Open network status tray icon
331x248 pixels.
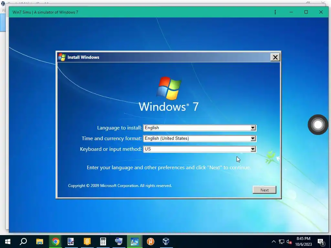282,242
